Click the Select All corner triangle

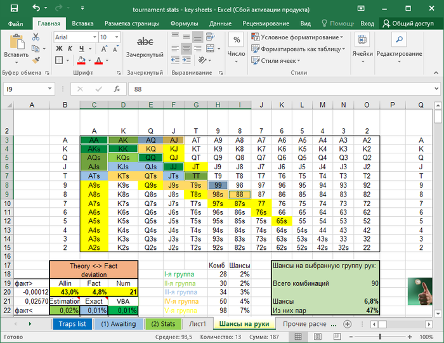coord(10,105)
